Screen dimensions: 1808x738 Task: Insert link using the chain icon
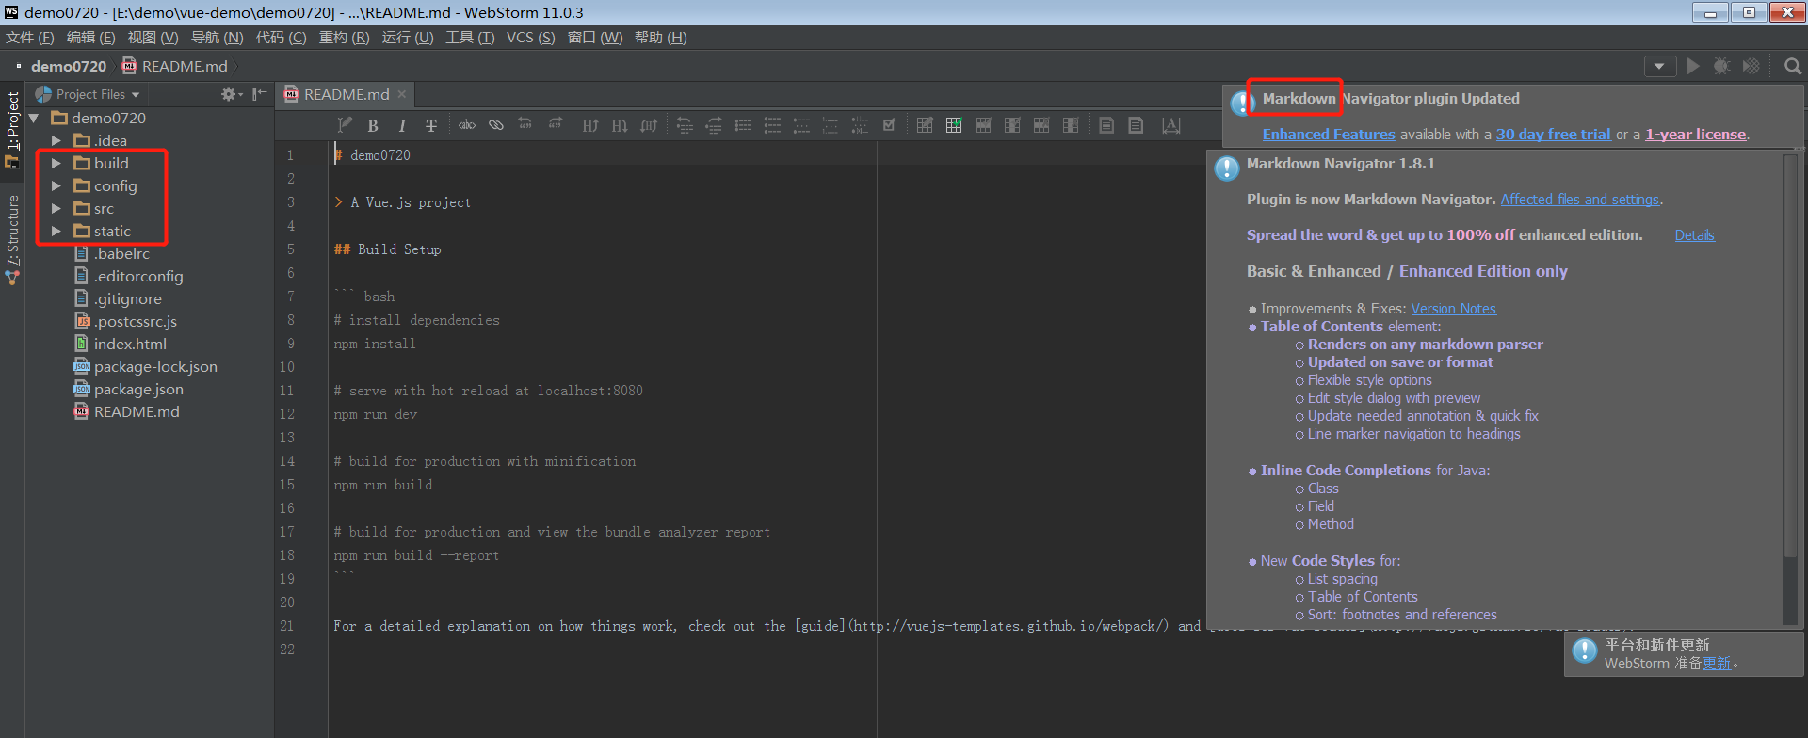pos(496,125)
